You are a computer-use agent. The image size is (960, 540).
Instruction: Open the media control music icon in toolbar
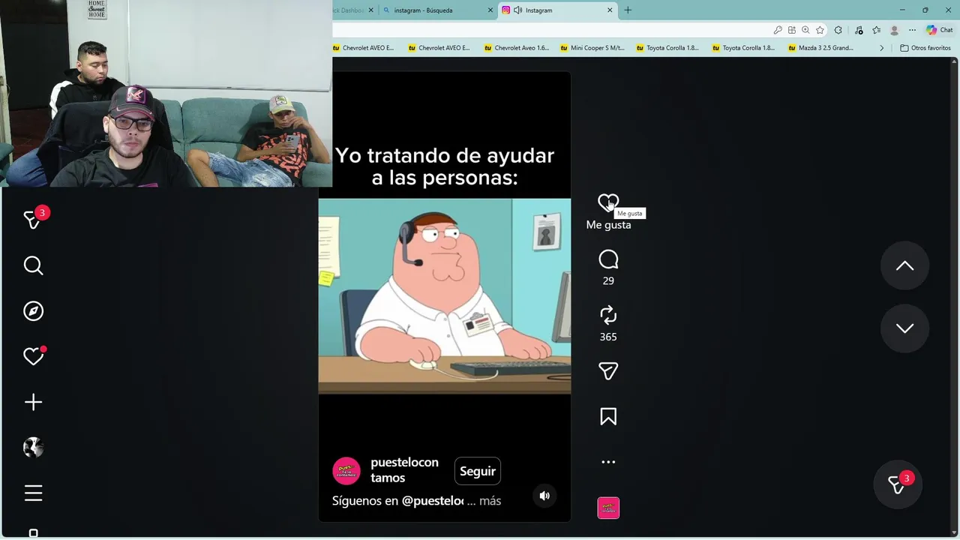(x=860, y=30)
